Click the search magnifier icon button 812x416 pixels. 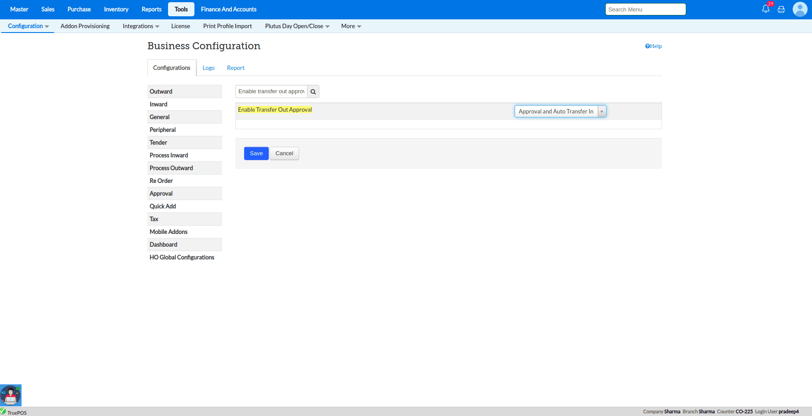(313, 91)
